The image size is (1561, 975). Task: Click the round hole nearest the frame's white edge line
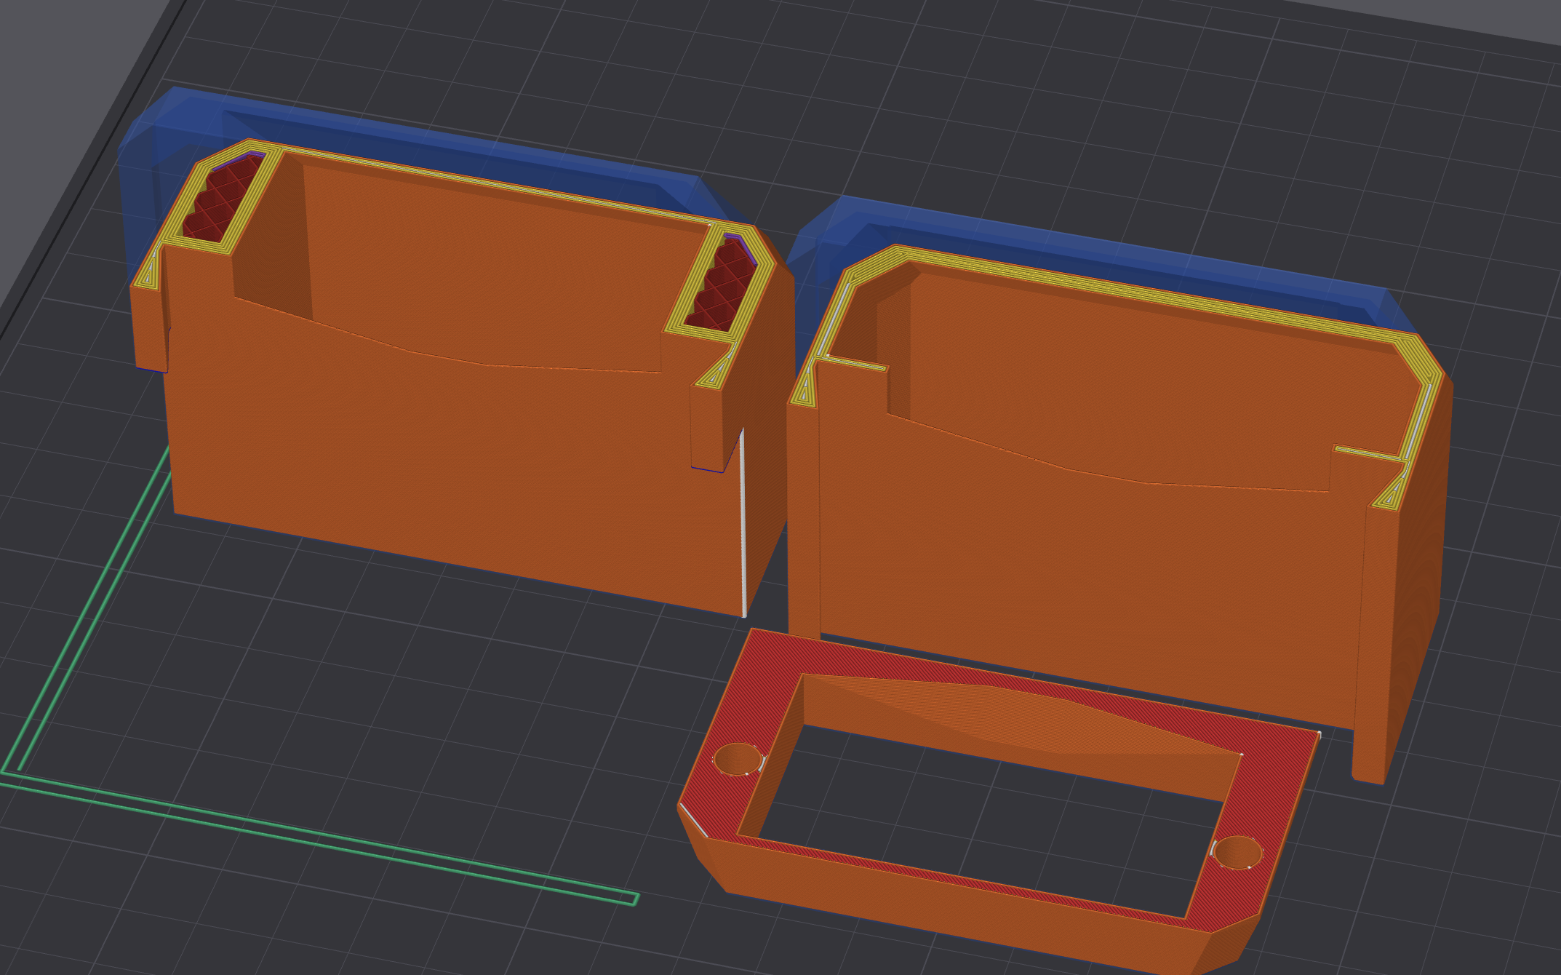[x=738, y=759]
